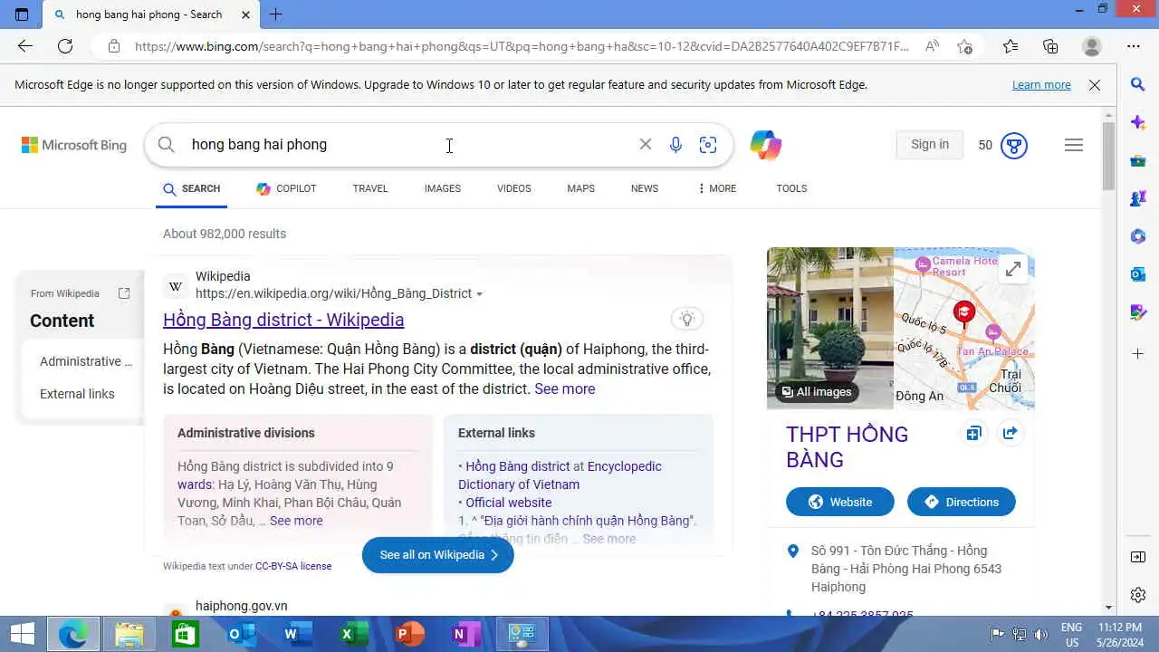Switch to the MAPS tab
The image size is (1159, 652).
click(581, 188)
